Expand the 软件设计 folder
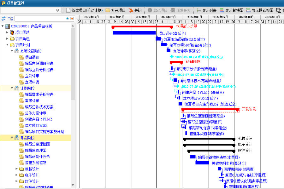 click(x=16, y=181)
